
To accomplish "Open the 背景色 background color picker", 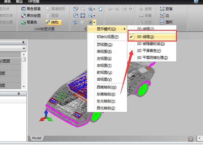I will [29, 22].
